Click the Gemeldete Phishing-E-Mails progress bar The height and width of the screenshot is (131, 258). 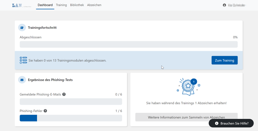(71, 102)
